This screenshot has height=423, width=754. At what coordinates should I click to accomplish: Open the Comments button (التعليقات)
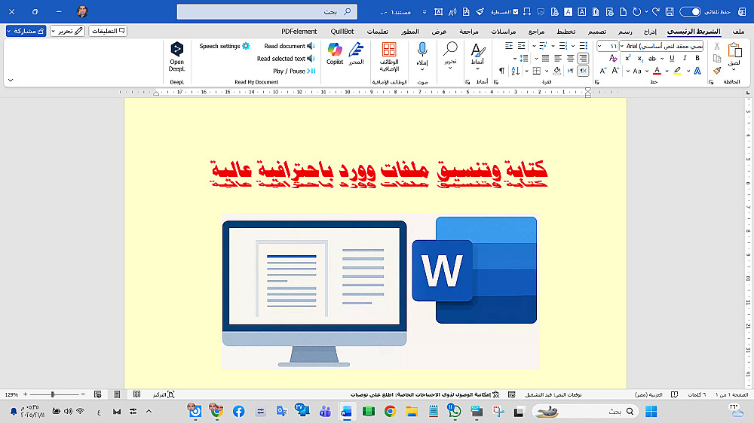click(x=108, y=31)
